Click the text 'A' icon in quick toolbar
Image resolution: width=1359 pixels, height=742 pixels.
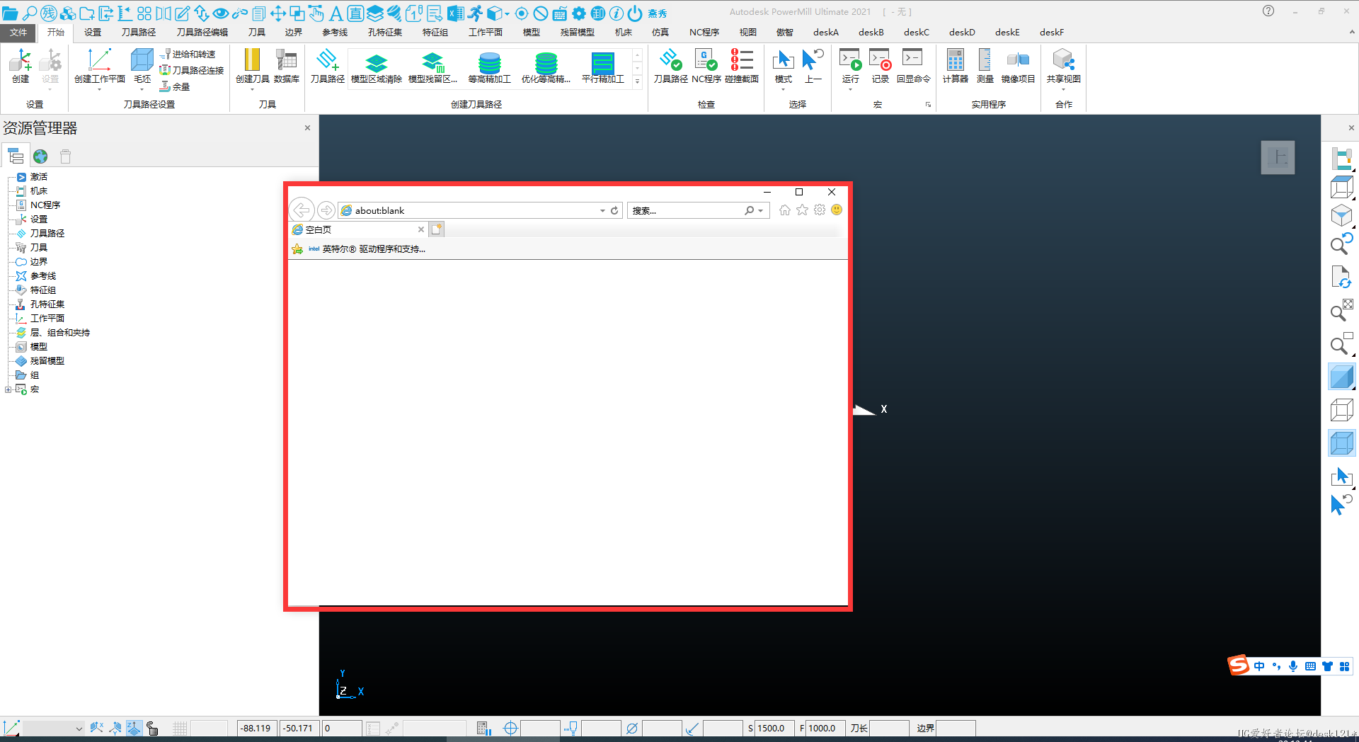pyautogui.click(x=336, y=13)
